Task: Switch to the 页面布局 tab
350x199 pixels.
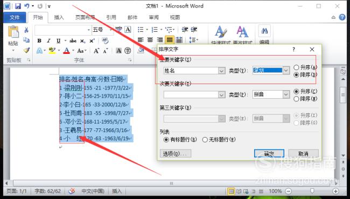Action: pos(85,17)
